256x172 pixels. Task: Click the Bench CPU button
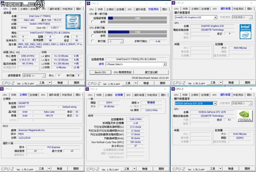click(x=100, y=72)
